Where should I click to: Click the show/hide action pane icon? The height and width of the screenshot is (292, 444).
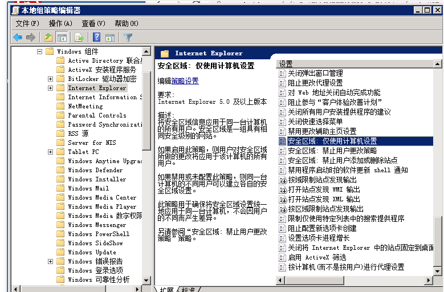109,38
